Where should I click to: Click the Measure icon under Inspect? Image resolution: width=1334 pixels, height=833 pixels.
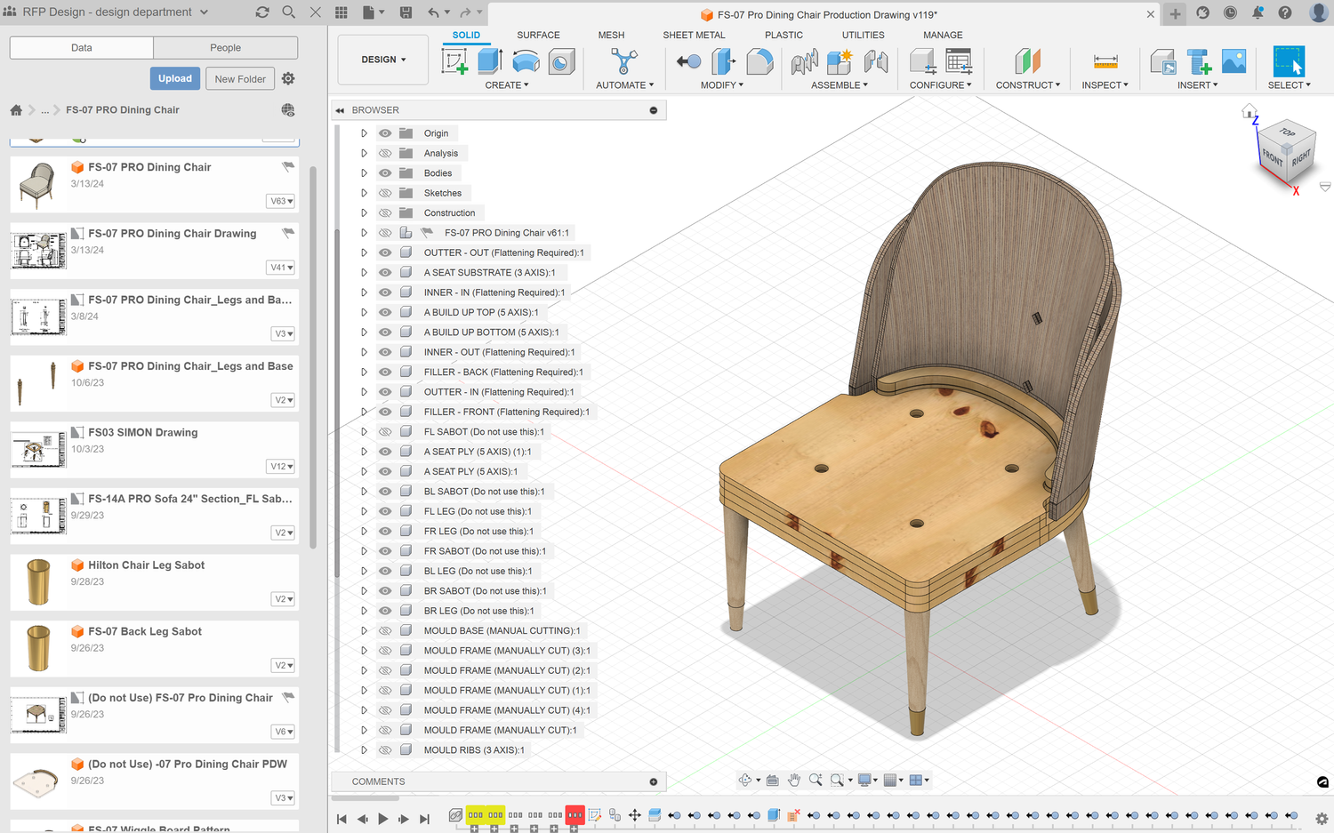click(1105, 61)
